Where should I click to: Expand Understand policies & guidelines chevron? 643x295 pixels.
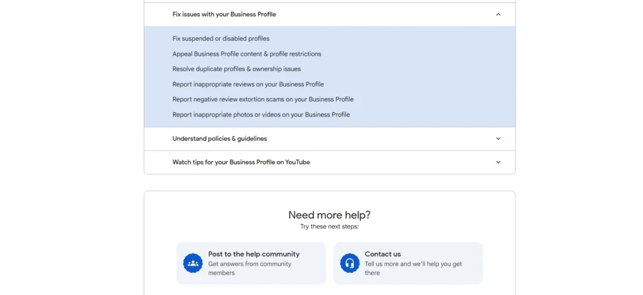[498, 139]
